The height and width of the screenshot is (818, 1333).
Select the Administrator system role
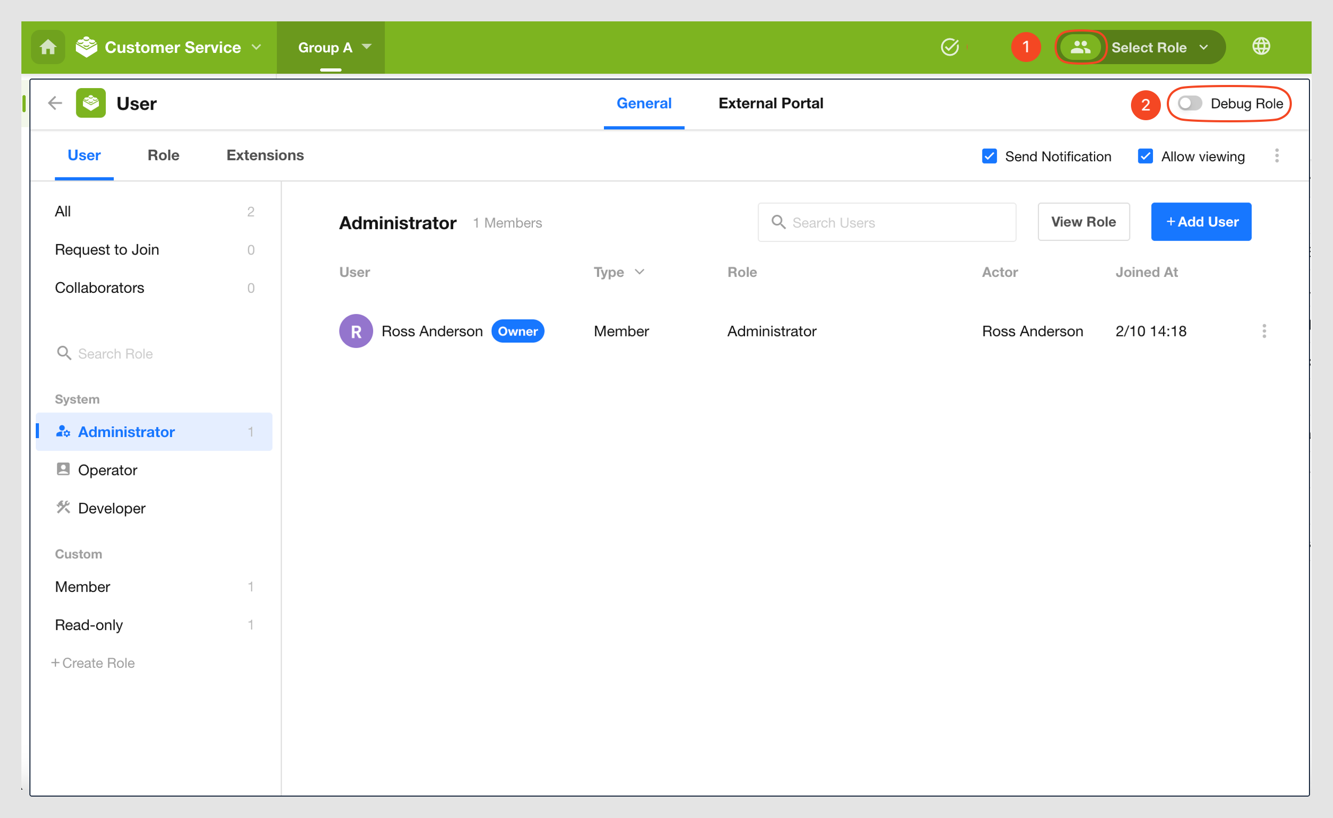pyautogui.click(x=154, y=432)
